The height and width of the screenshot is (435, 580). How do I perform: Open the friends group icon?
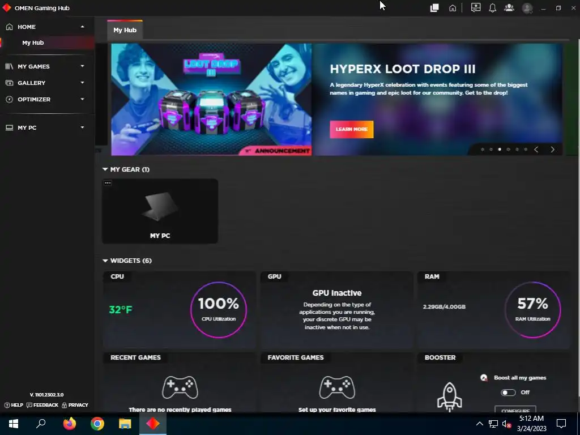pos(509,7)
